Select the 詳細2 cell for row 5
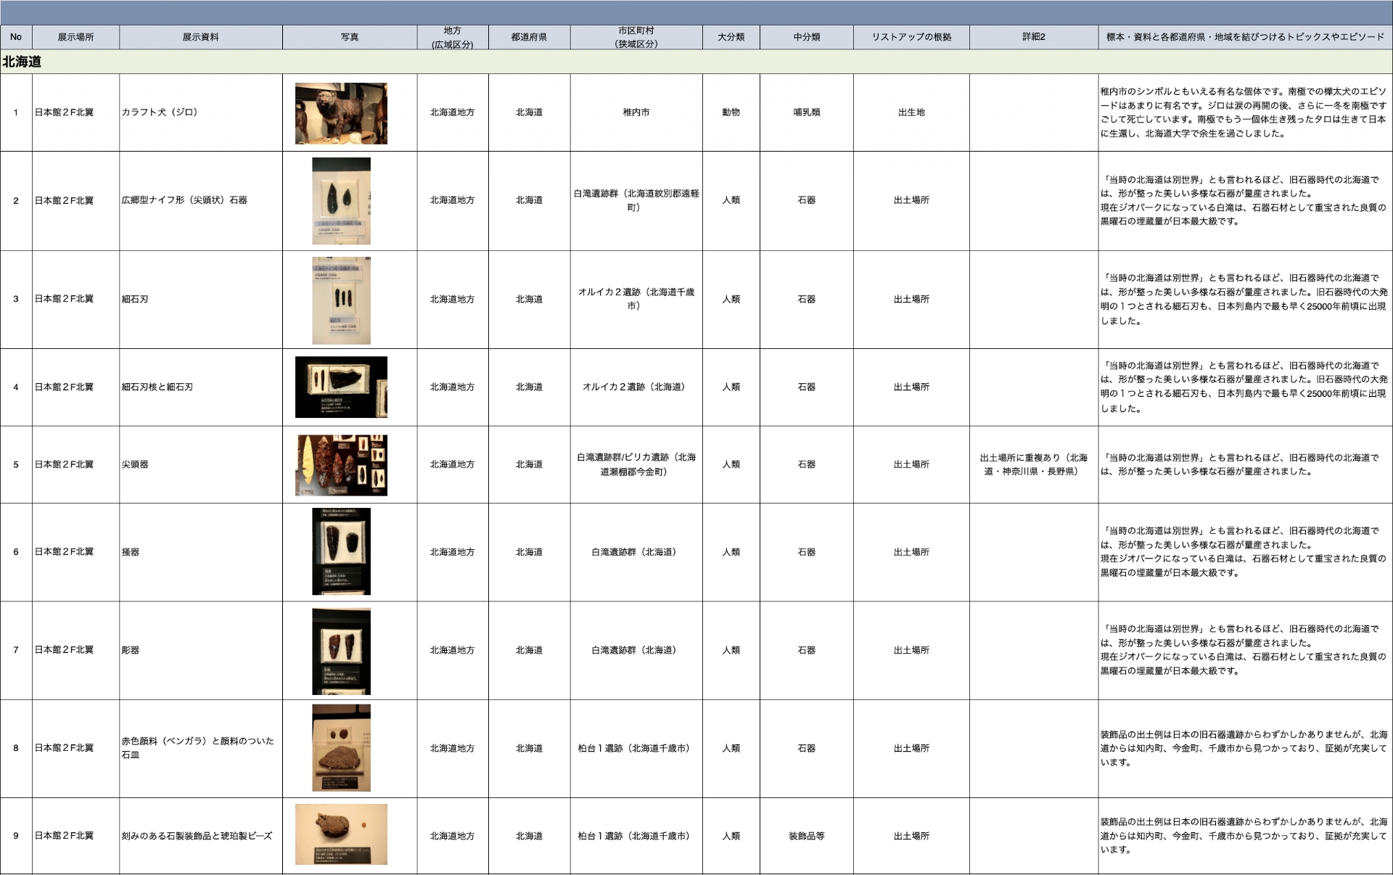Image resolution: width=1393 pixels, height=875 pixels. point(1033,464)
